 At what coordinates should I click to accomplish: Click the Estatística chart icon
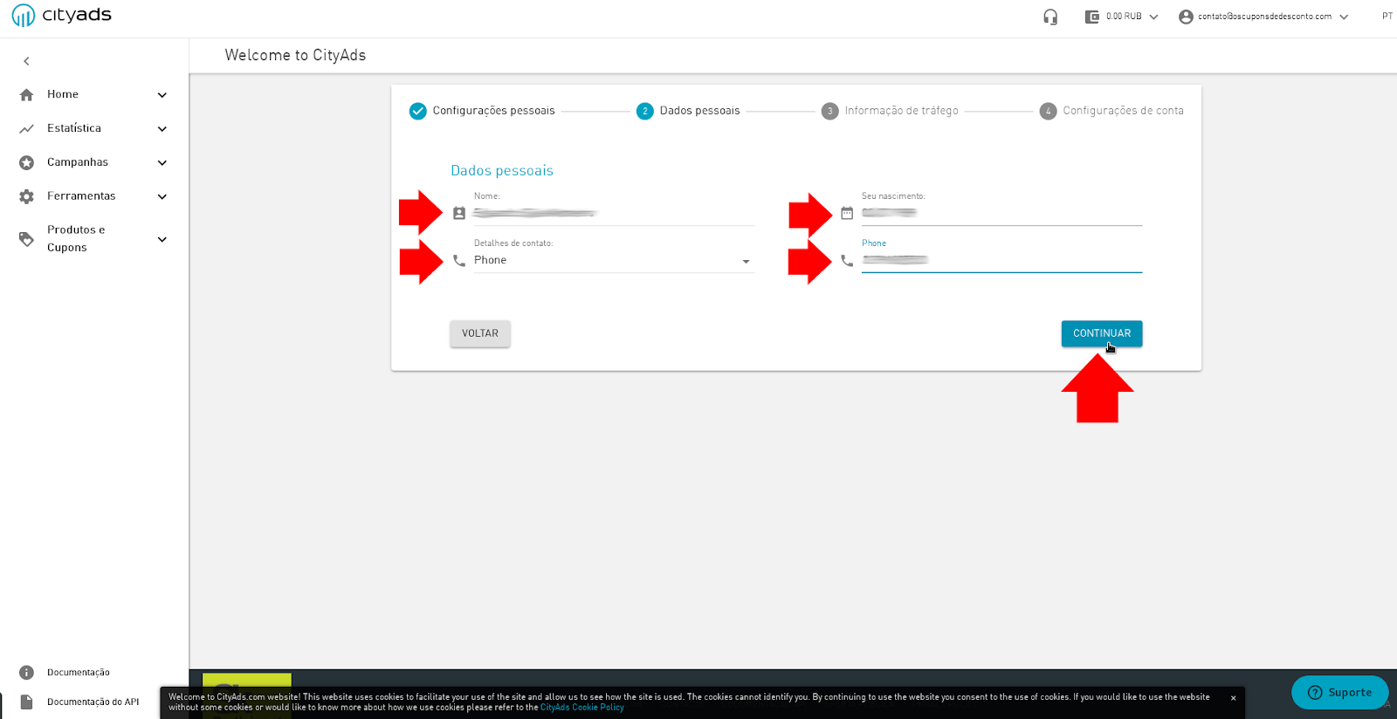[26, 128]
